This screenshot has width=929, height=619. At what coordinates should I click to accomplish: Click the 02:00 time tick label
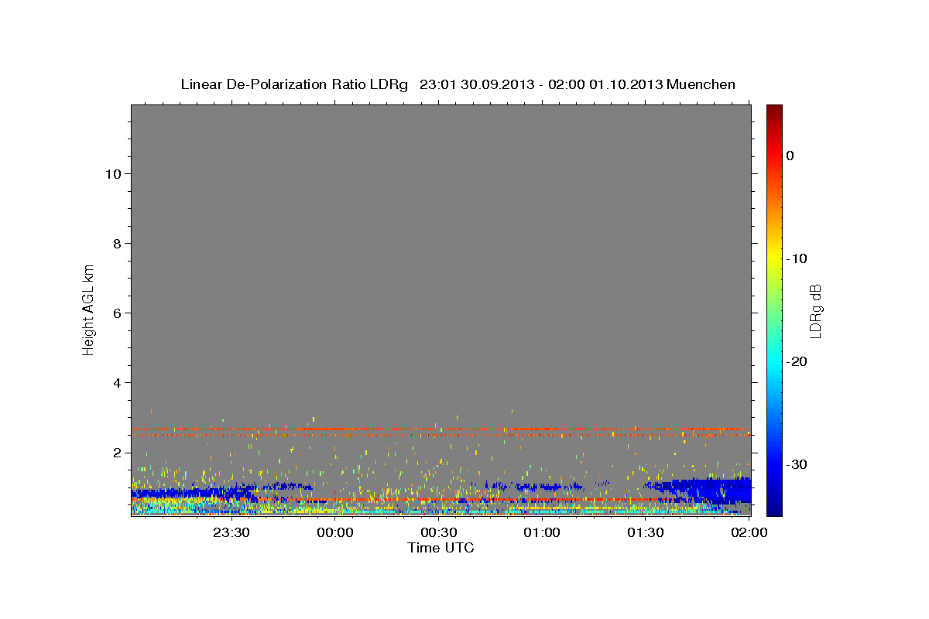pos(749,532)
